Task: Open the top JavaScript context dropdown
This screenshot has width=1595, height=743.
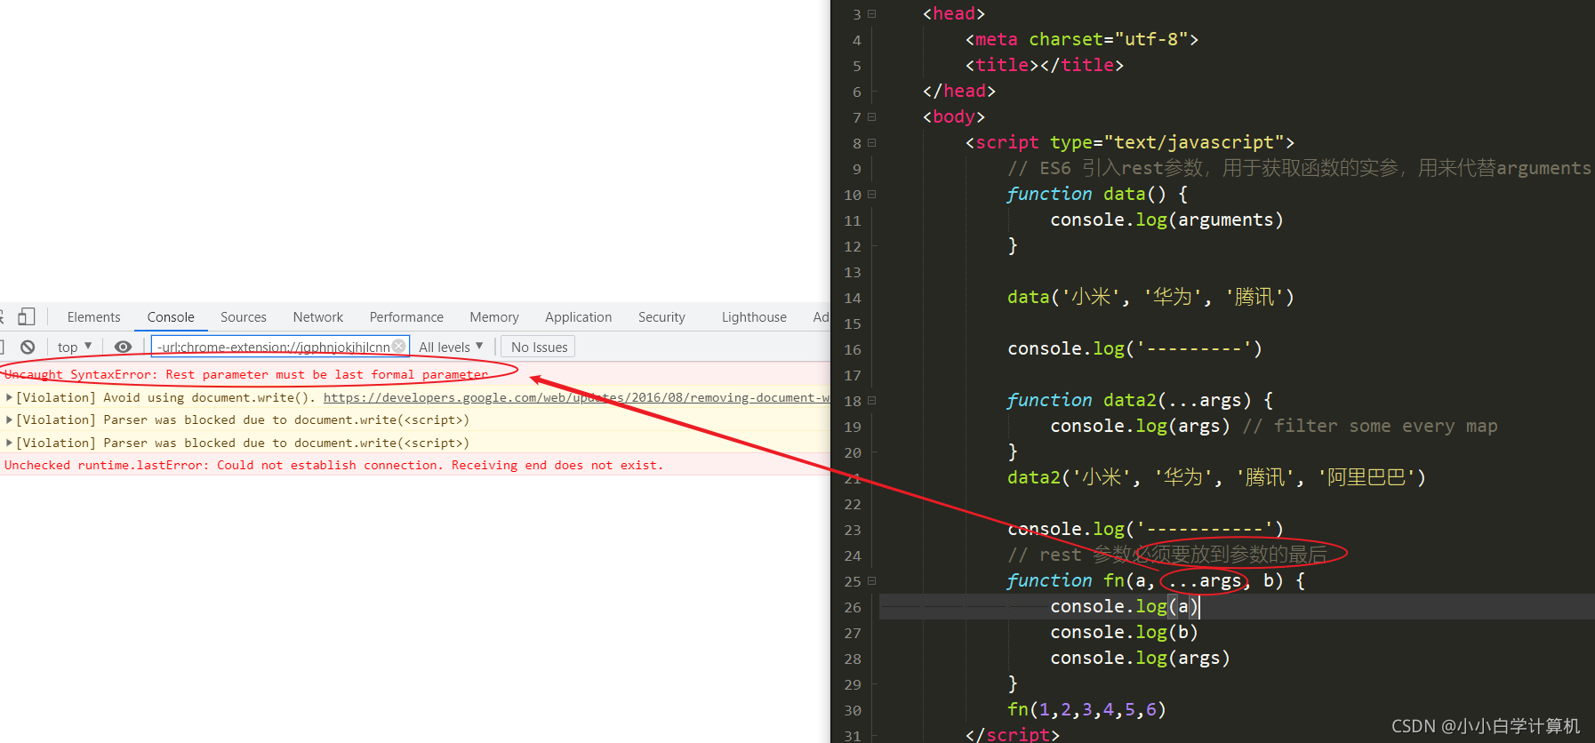Action: [x=75, y=347]
